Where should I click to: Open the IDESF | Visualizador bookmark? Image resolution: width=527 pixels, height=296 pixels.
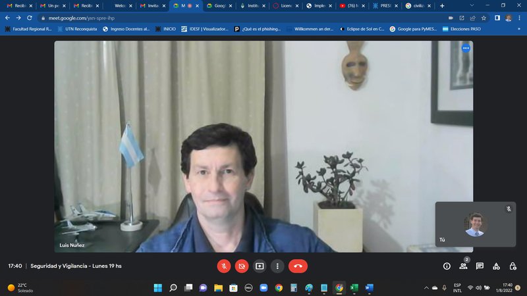click(205, 29)
